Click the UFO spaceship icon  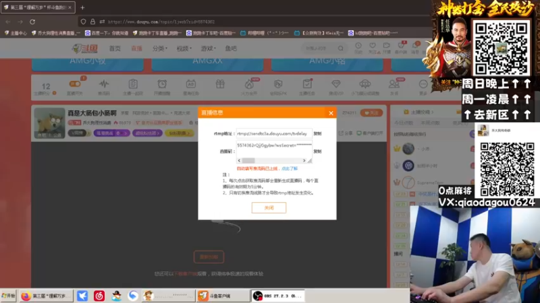pos(365,84)
